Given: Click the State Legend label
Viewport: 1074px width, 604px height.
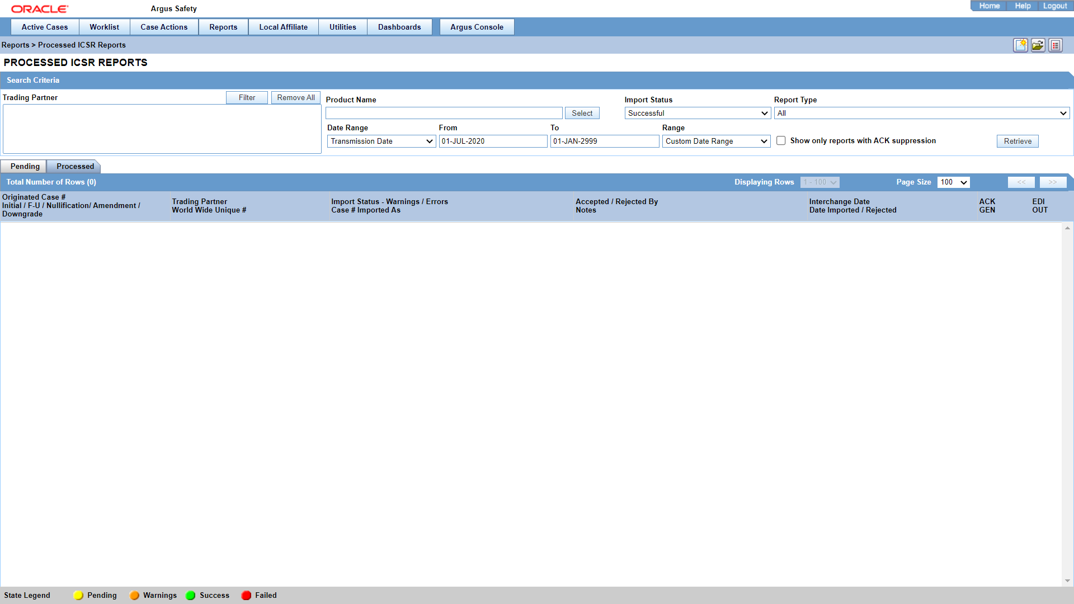Looking at the screenshot, I should (x=27, y=595).
